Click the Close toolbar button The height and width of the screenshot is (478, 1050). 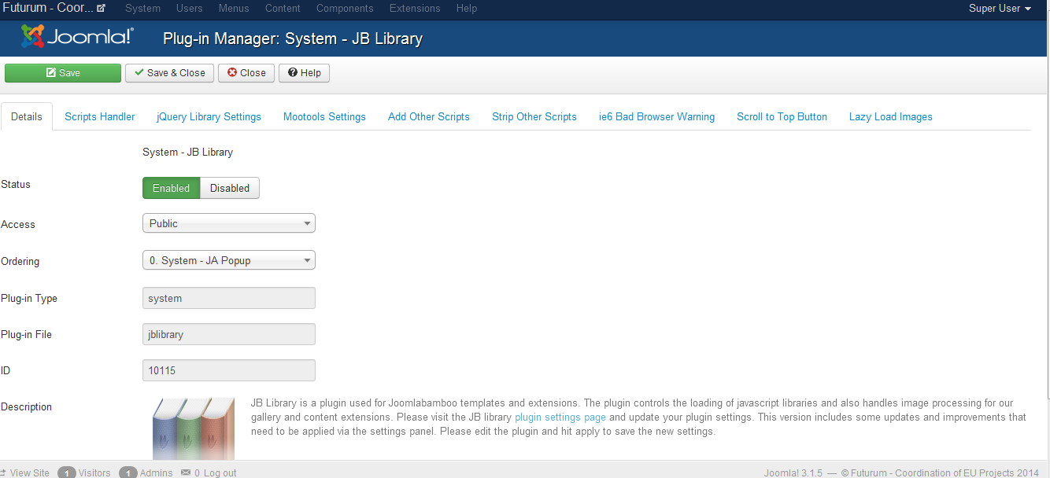point(246,73)
